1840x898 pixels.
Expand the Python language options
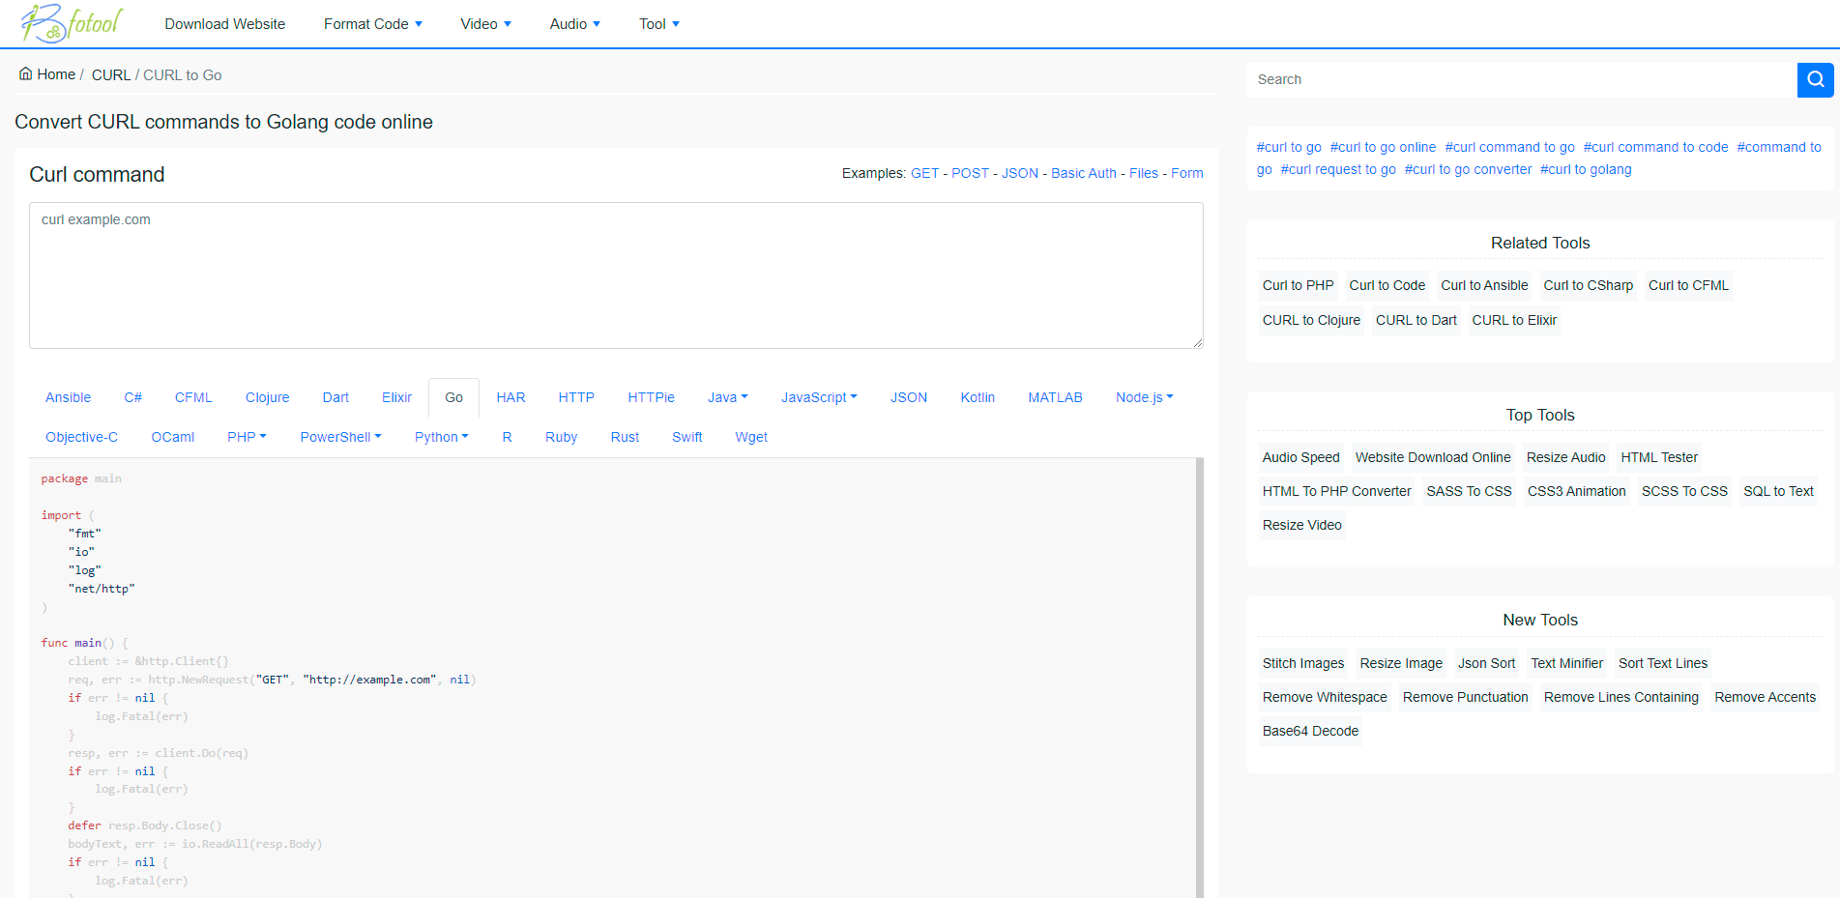tap(441, 437)
